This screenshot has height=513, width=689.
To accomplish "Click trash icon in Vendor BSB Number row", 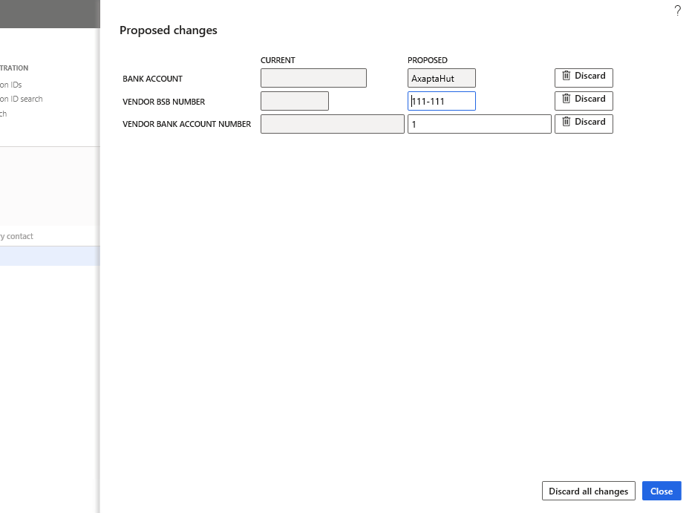I will click(566, 99).
